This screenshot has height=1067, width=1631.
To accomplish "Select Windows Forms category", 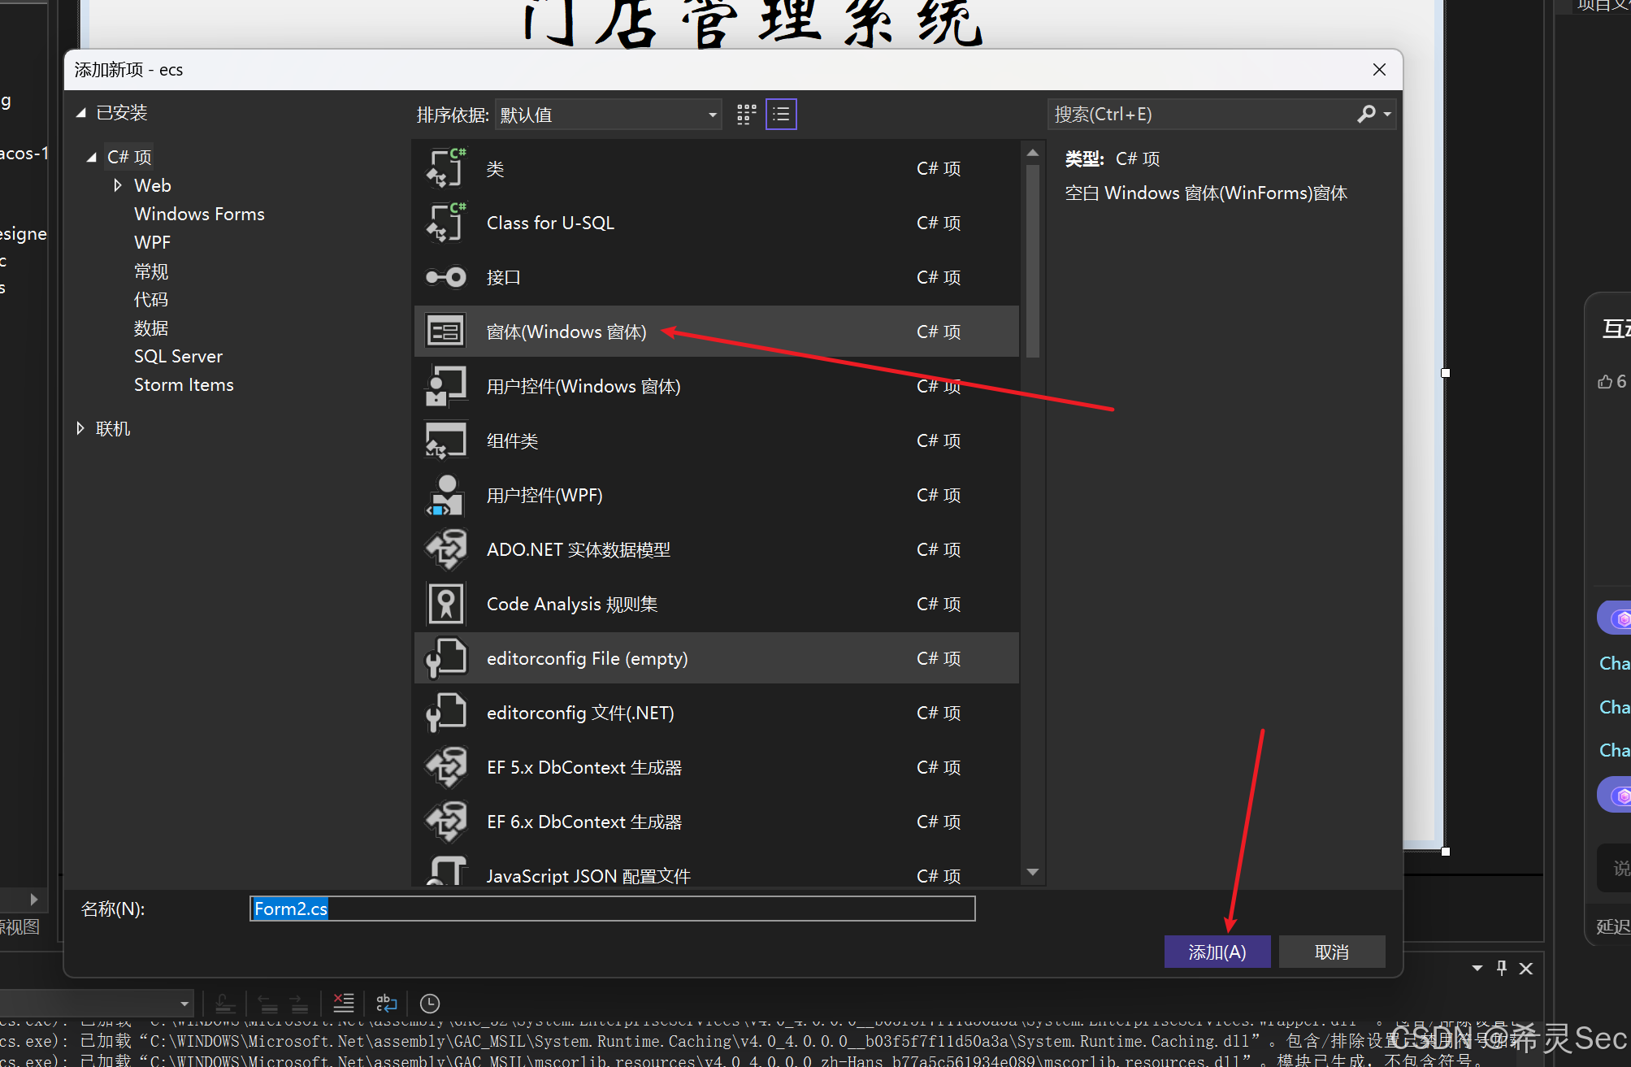I will click(x=199, y=214).
